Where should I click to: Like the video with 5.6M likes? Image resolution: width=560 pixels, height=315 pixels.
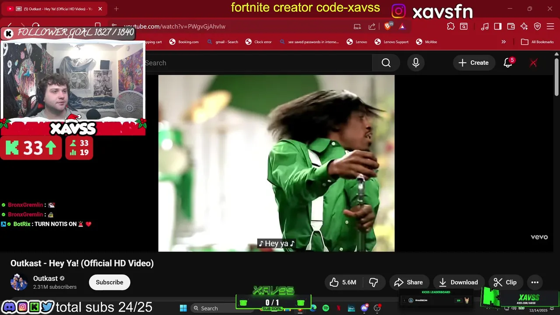point(343,282)
